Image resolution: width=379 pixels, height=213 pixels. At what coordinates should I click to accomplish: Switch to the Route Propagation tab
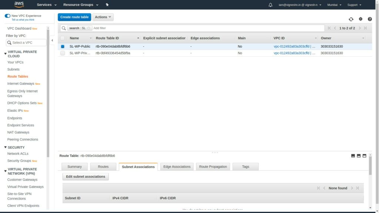pyautogui.click(x=213, y=167)
